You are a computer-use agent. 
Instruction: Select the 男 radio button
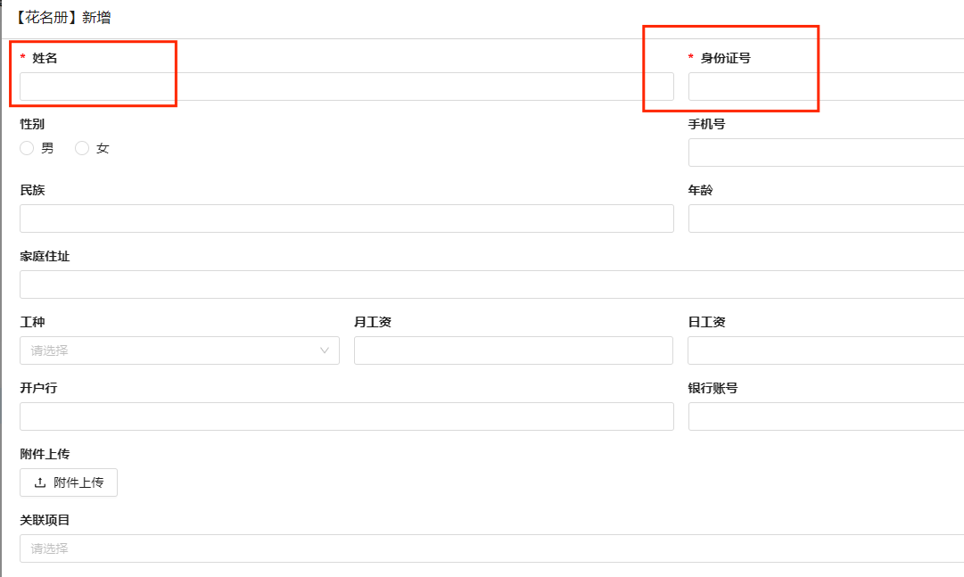28,148
